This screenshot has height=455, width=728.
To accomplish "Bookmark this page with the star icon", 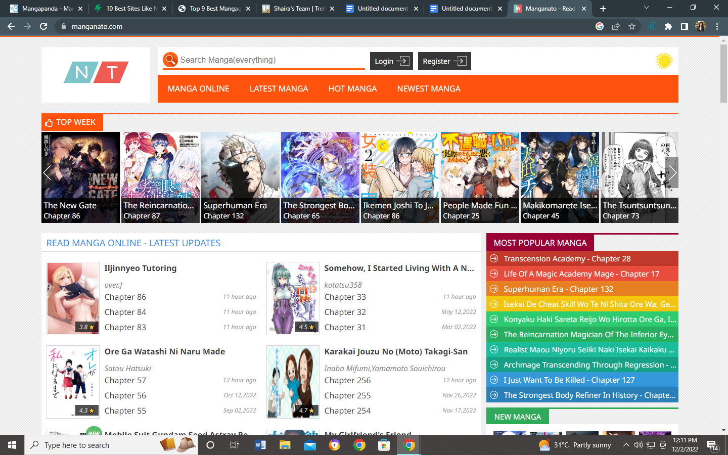I will pyautogui.click(x=632, y=26).
